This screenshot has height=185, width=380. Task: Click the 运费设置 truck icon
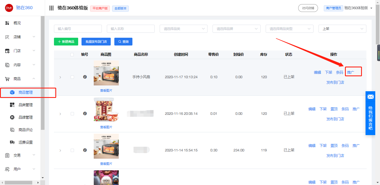[12, 142]
